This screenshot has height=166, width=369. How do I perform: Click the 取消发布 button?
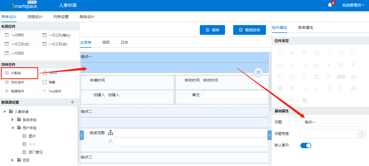(x=249, y=30)
